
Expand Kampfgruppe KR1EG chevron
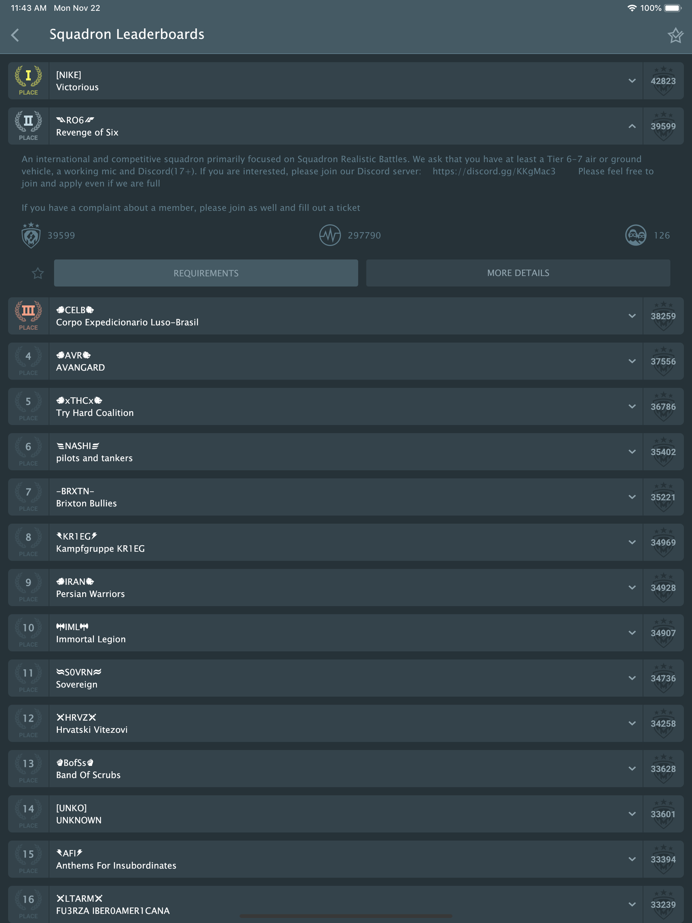point(632,543)
